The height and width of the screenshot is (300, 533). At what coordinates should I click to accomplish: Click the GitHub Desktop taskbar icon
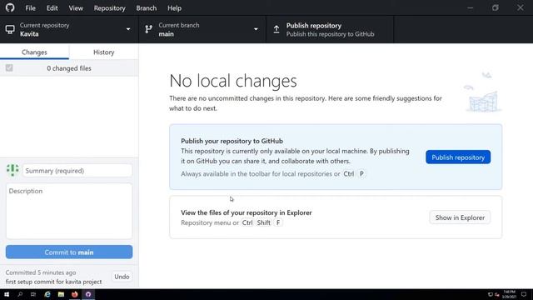pos(88,294)
